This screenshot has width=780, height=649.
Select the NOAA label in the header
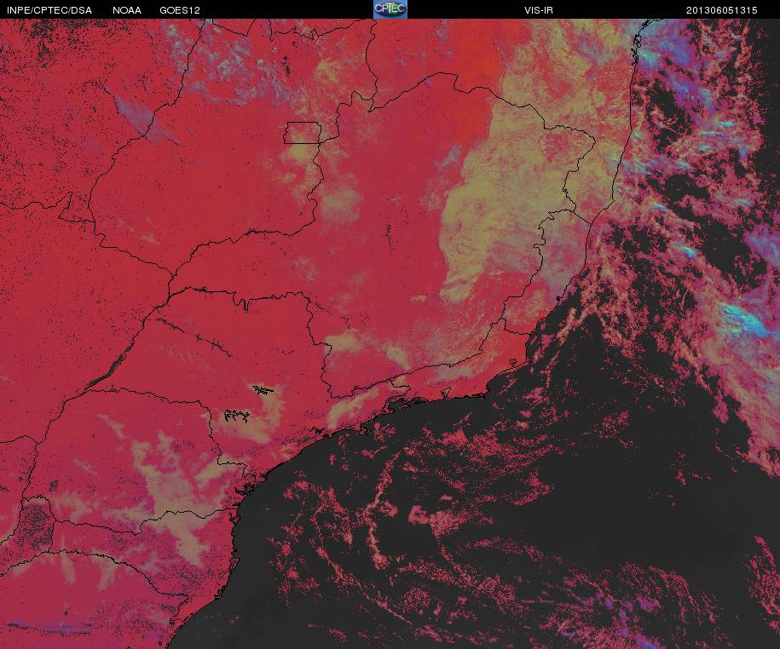click(x=127, y=10)
